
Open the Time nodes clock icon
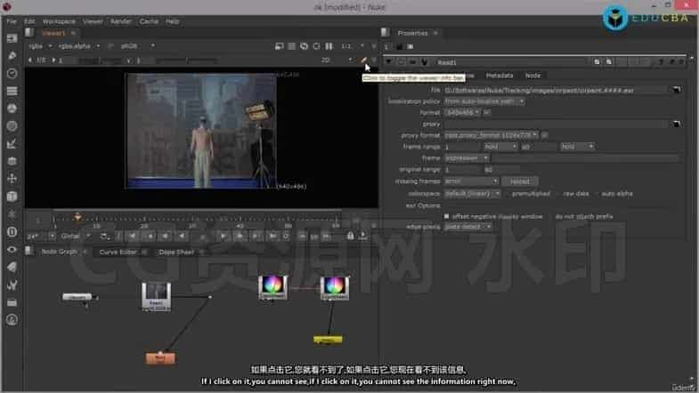(x=12, y=74)
